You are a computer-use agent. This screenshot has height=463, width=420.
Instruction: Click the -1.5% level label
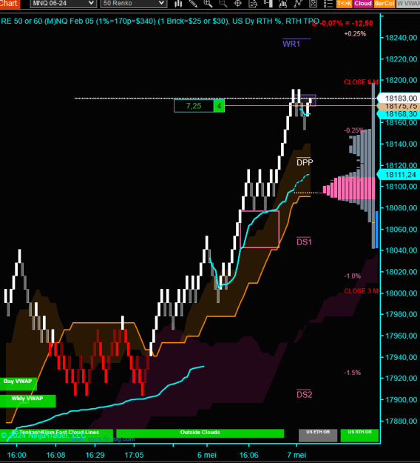352,373
